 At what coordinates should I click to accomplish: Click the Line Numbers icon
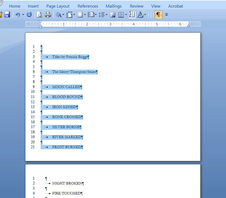pyautogui.click(x=91, y=15)
